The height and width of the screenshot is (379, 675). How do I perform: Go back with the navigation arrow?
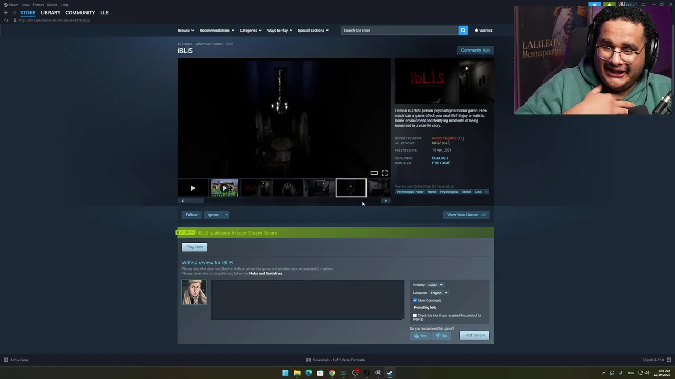(x=6, y=13)
